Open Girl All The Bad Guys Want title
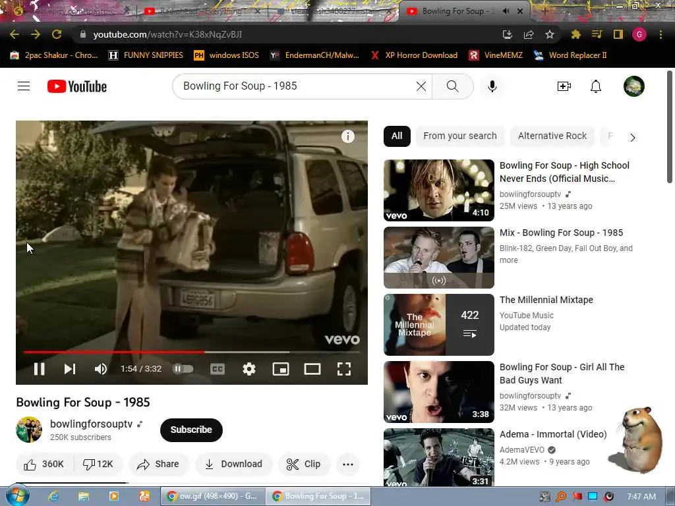This screenshot has width=675, height=506. click(562, 374)
